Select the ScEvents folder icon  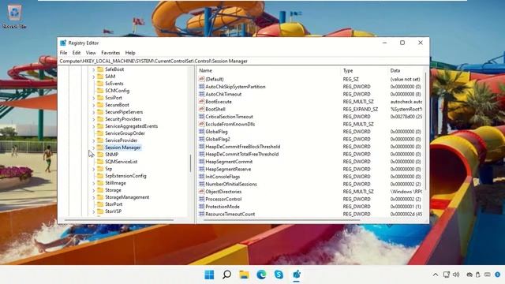pyautogui.click(x=100, y=84)
